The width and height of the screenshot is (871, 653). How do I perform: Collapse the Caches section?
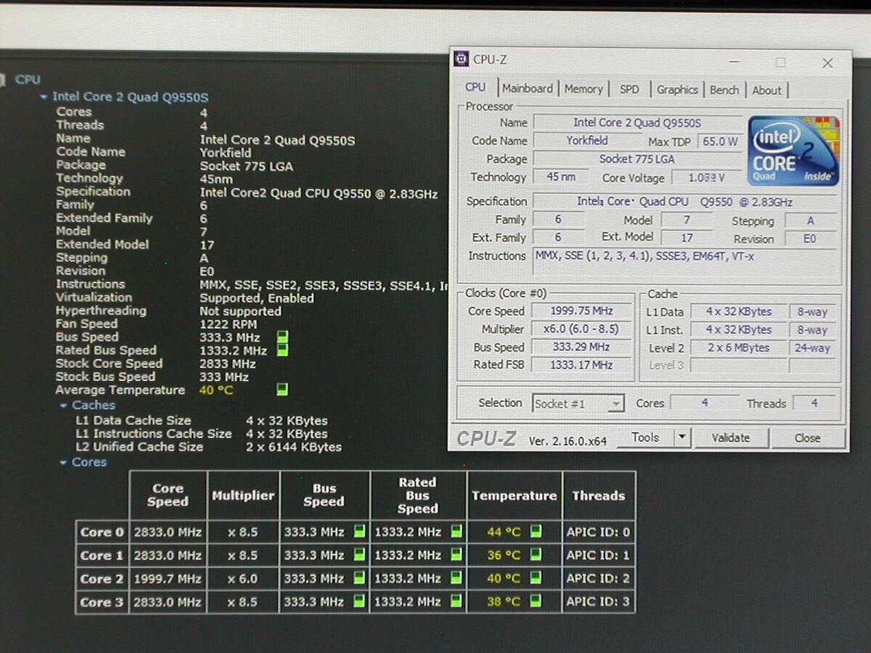65,406
